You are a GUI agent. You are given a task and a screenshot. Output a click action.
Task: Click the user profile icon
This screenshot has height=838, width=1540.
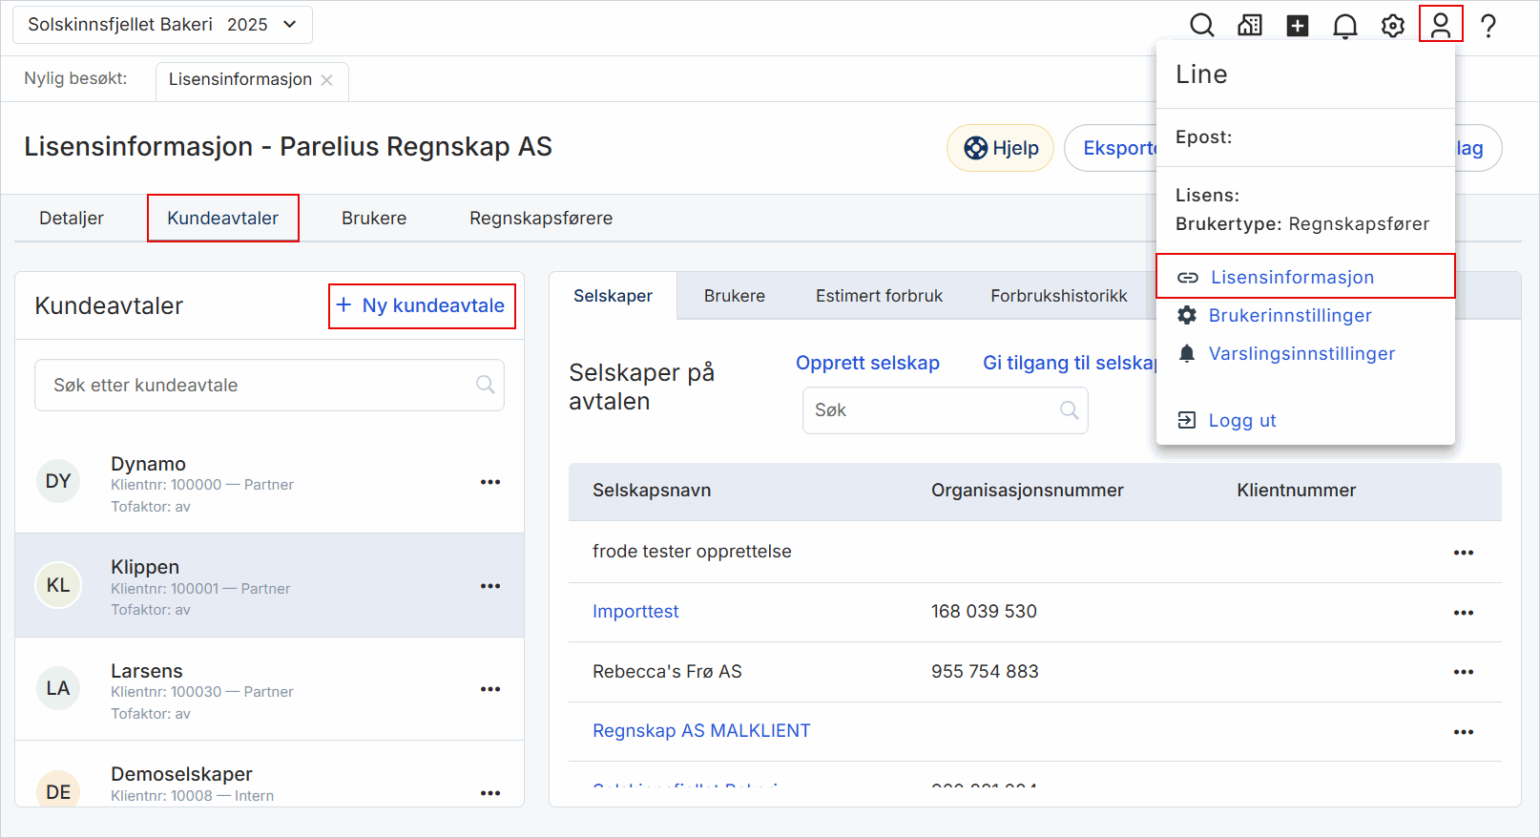tap(1441, 25)
